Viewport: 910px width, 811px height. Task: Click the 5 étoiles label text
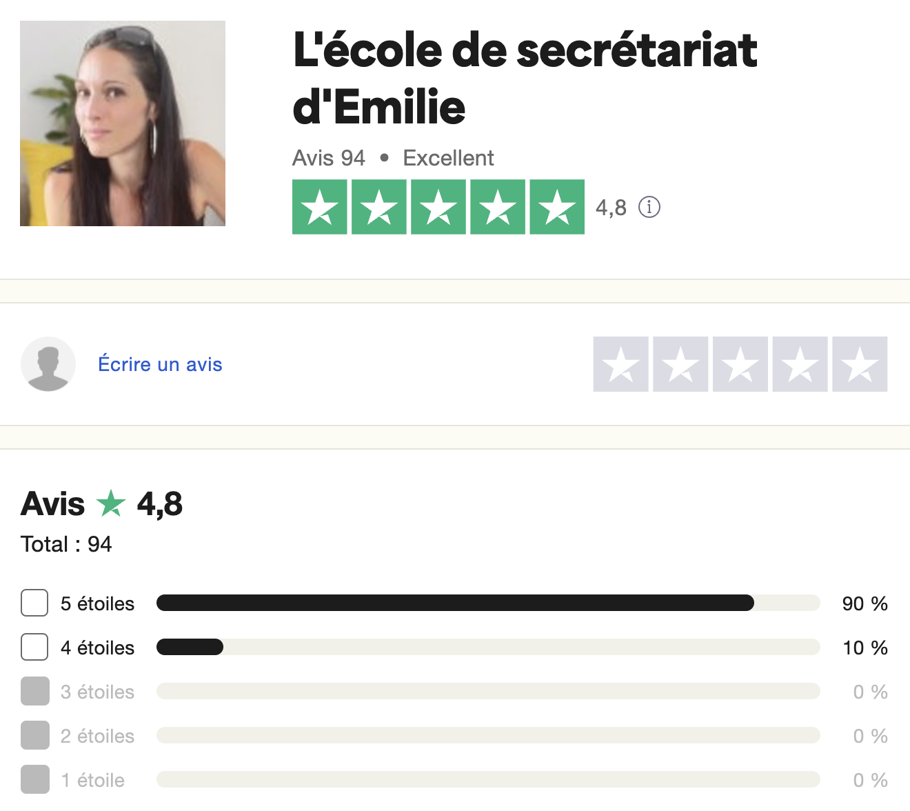[x=97, y=604]
